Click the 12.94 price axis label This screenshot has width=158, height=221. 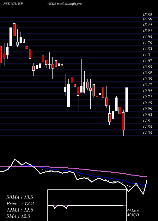point(147,91)
